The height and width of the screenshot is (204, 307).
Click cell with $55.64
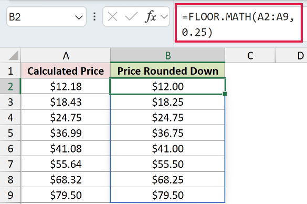tap(66, 164)
